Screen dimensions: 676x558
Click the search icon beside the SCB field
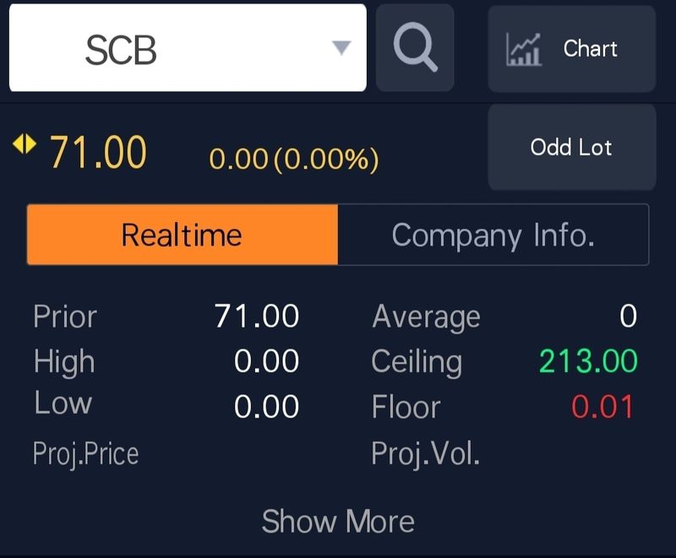pos(415,48)
